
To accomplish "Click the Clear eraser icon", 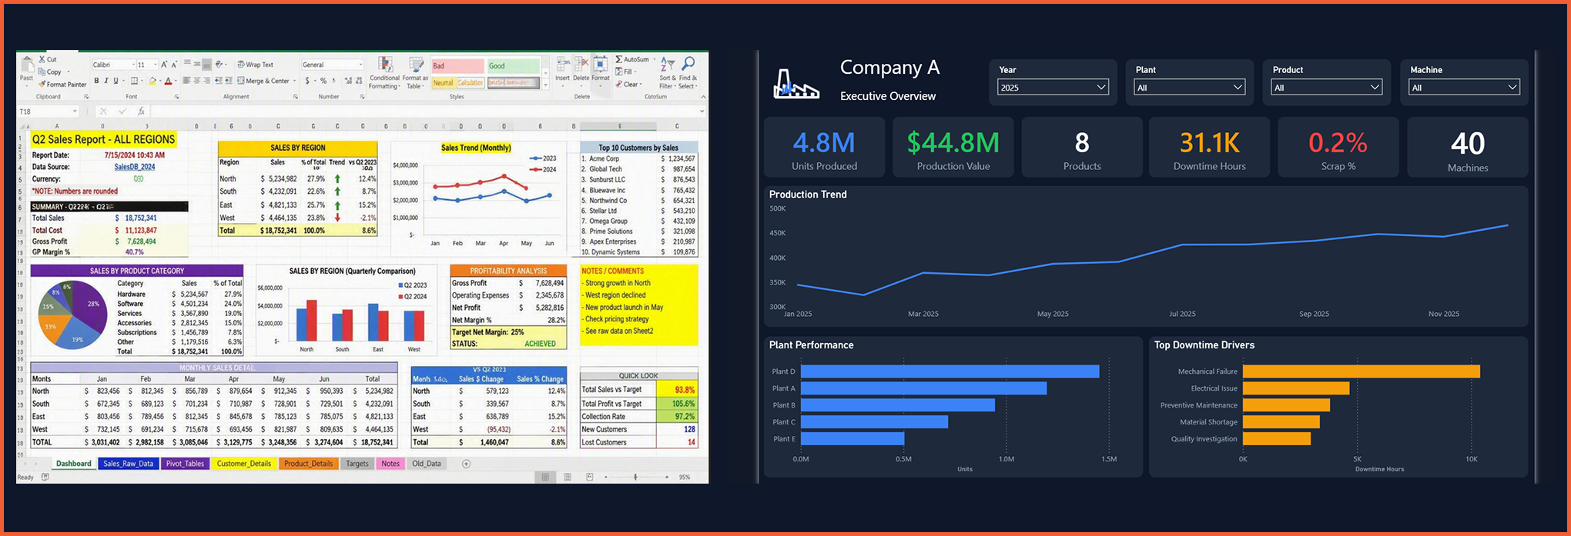I will (x=619, y=84).
